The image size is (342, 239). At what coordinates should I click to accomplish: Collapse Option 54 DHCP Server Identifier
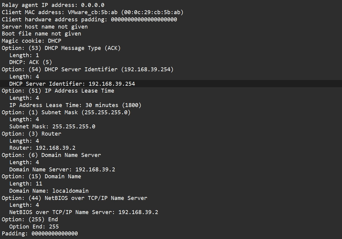click(x=88, y=69)
